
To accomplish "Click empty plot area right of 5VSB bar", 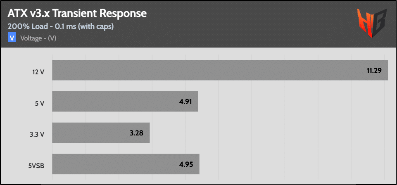I will tap(289, 164).
